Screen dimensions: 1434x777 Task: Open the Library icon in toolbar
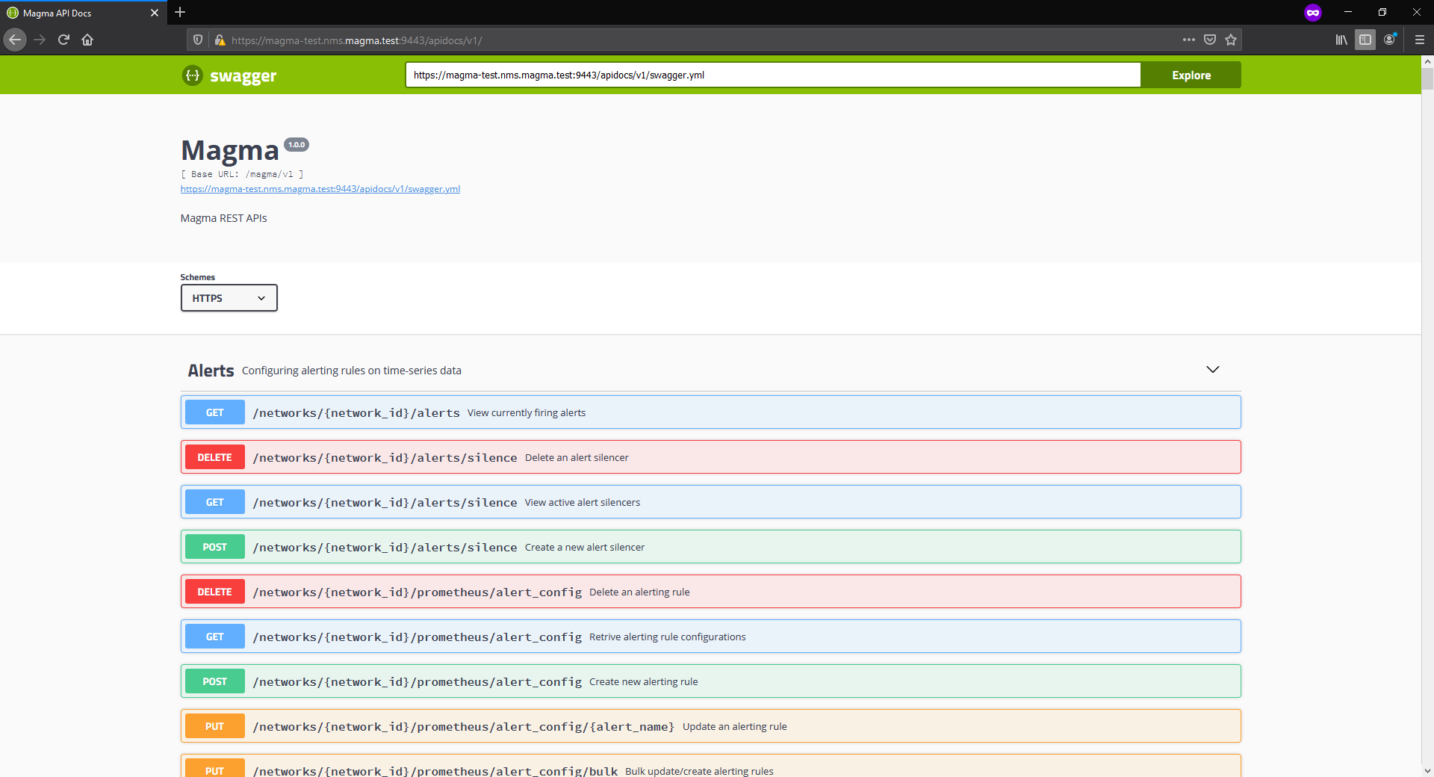point(1341,40)
